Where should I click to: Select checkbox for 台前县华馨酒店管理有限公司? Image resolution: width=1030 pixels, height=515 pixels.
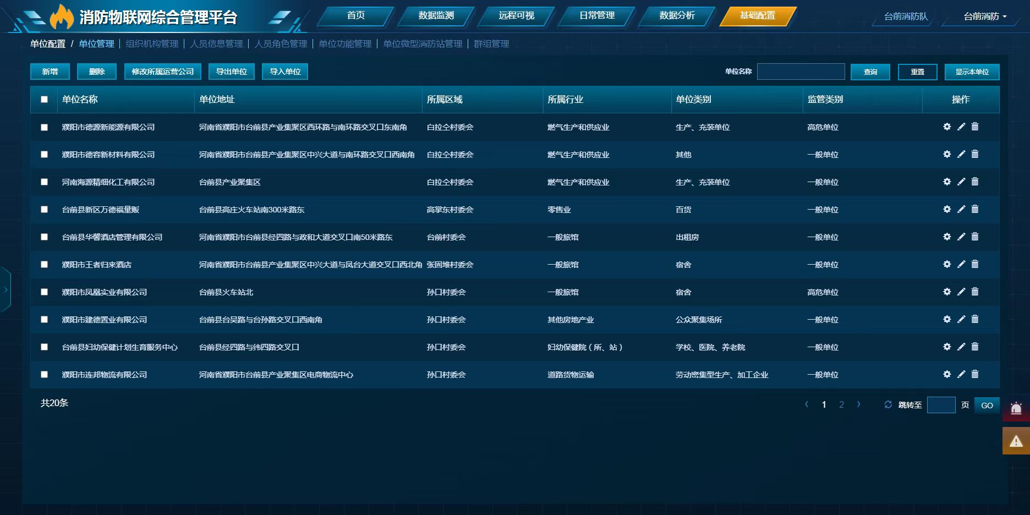point(45,237)
